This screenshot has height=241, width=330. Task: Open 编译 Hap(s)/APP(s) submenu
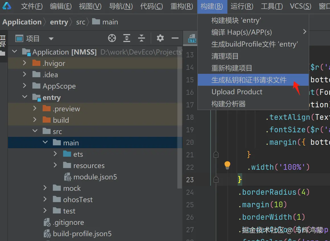[x=253, y=32]
